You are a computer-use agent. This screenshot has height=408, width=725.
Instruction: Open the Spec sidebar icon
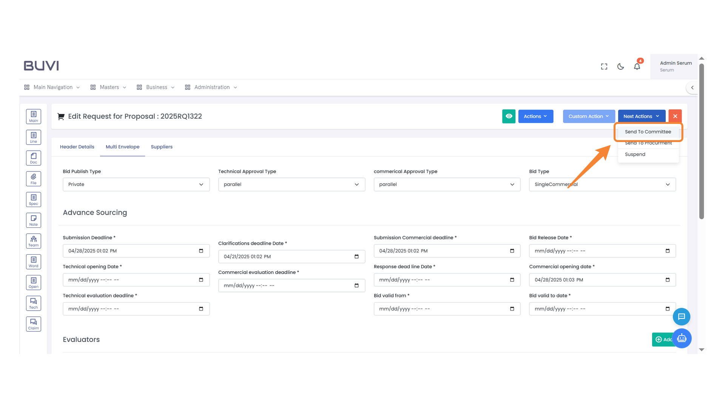(33, 199)
